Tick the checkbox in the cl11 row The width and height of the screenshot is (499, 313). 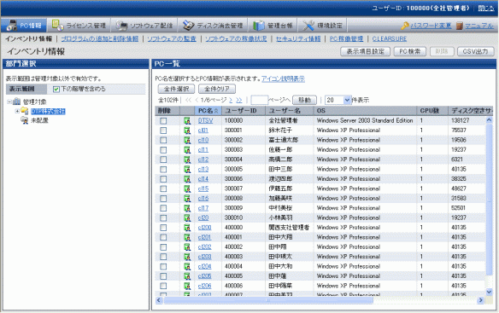click(163, 149)
